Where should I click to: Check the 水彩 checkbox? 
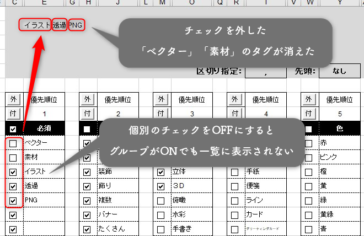pyautogui.click(x=160, y=215)
